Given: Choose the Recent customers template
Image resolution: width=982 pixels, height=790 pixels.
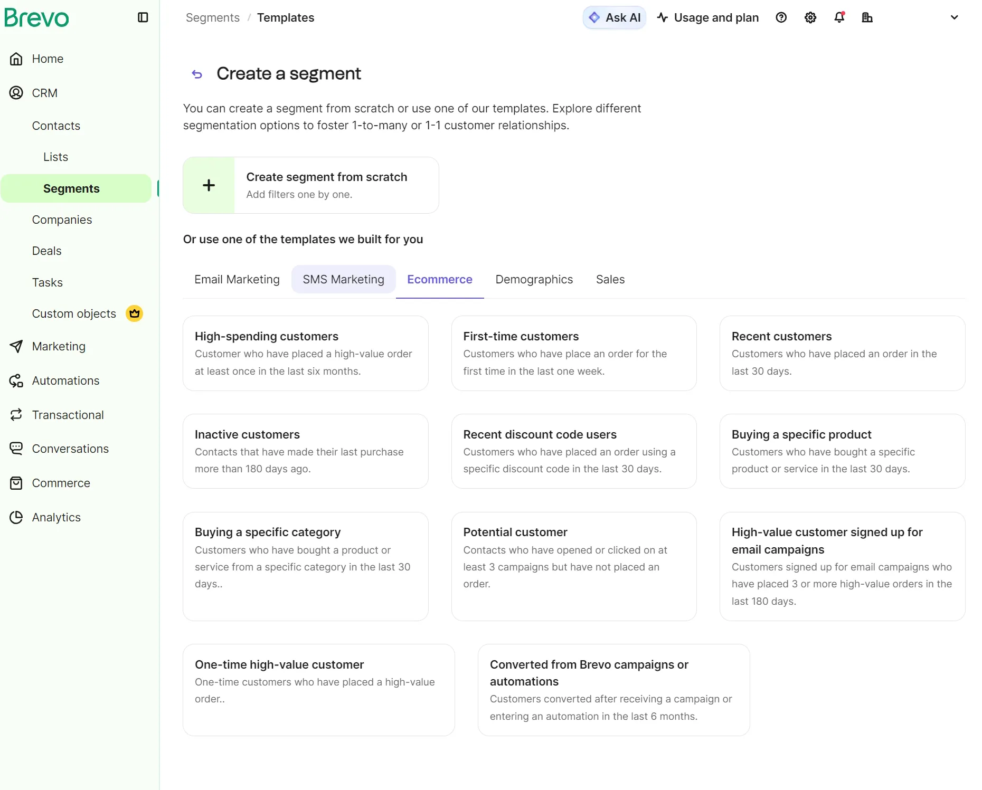Looking at the screenshot, I should (843, 353).
